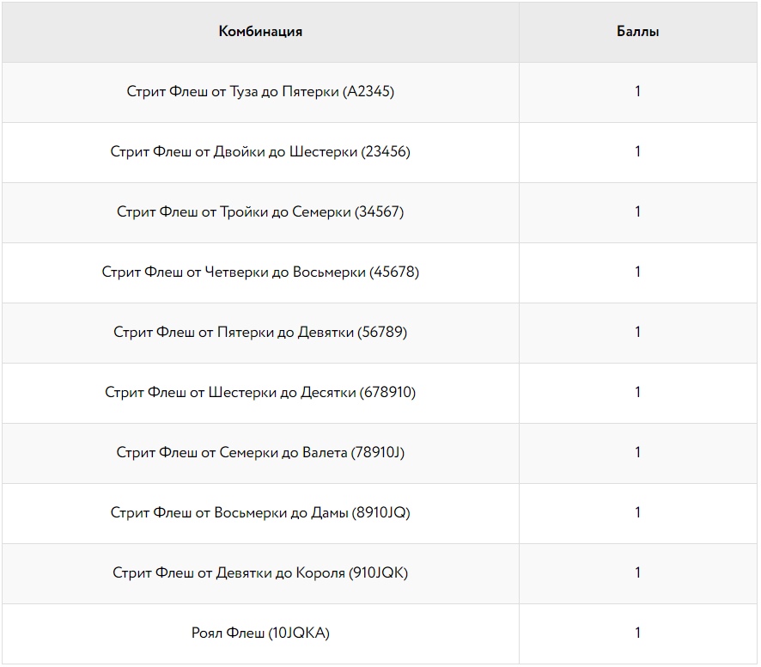Image resolution: width=761 pixels, height=667 pixels.
Task: Click the Комбинация column header
Action: tap(260, 32)
